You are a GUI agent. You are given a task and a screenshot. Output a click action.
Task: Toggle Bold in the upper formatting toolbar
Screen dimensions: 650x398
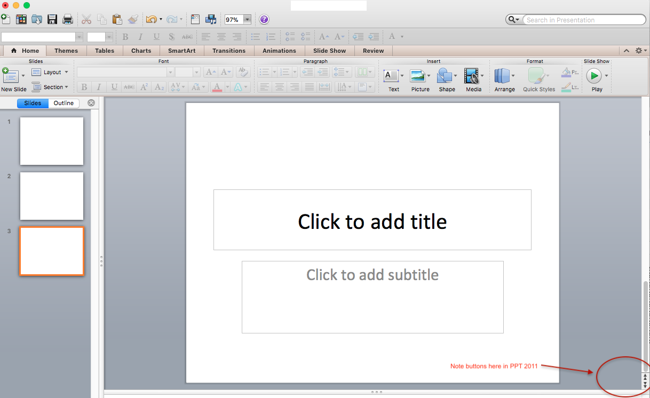(125, 37)
